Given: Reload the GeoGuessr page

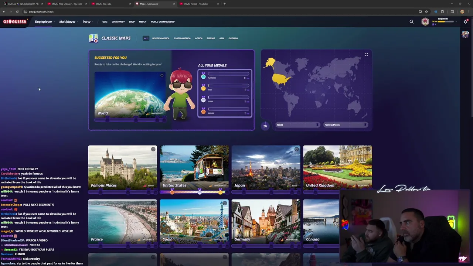Looking at the screenshot, I should tap(17, 11).
